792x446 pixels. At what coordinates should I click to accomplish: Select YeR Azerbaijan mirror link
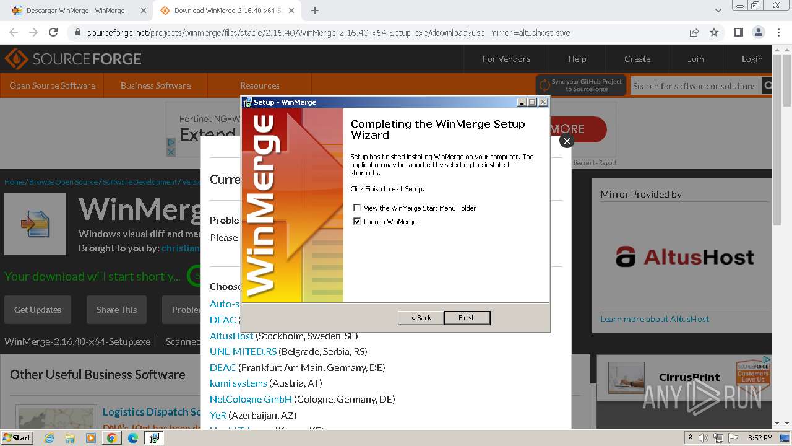click(218, 415)
